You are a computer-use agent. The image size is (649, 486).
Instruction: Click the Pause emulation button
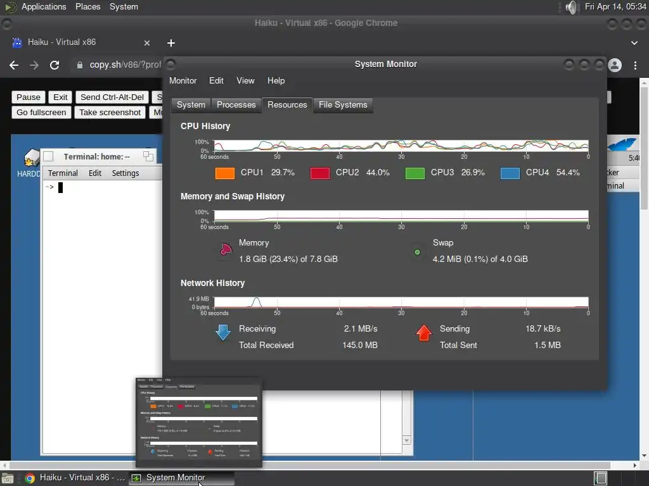click(28, 97)
